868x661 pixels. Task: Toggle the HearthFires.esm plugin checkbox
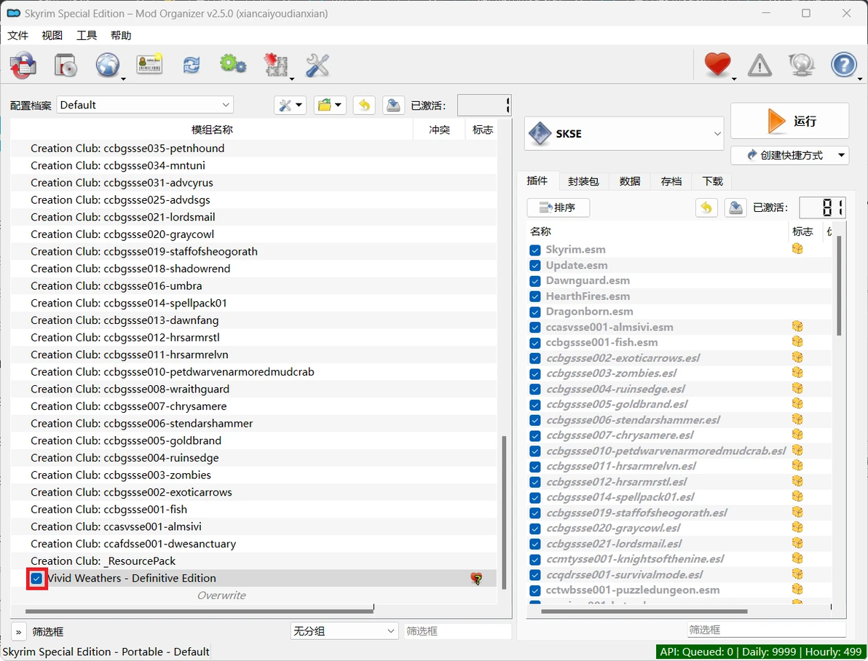point(534,296)
